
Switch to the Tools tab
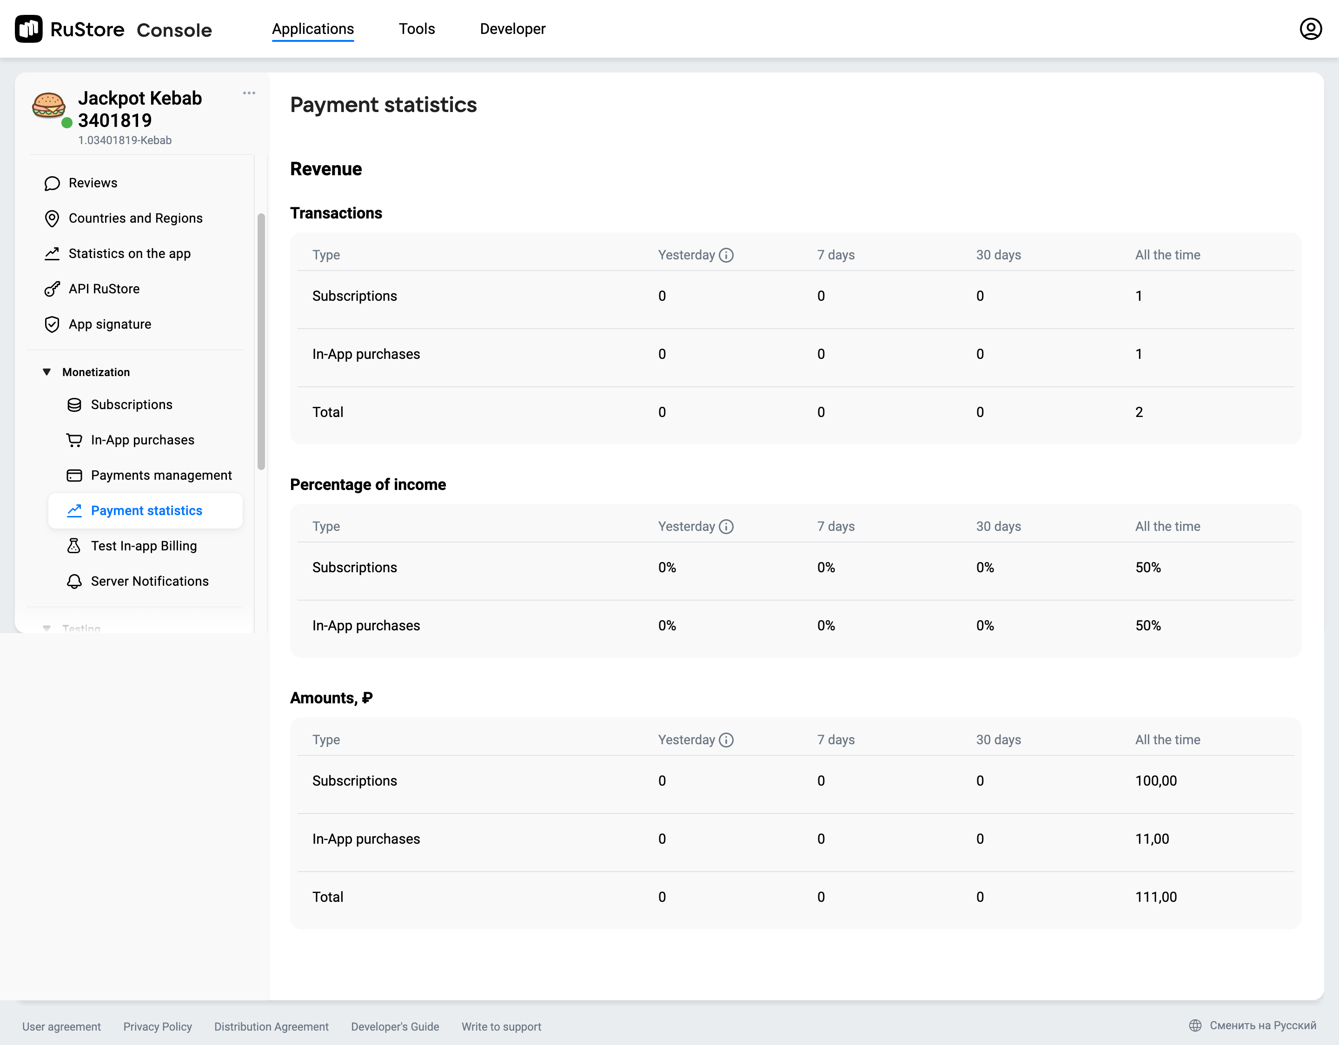(x=416, y=29)
